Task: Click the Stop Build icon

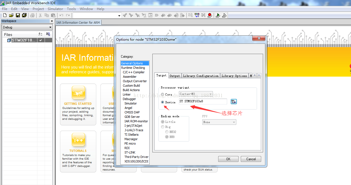Action: (203, 15)
